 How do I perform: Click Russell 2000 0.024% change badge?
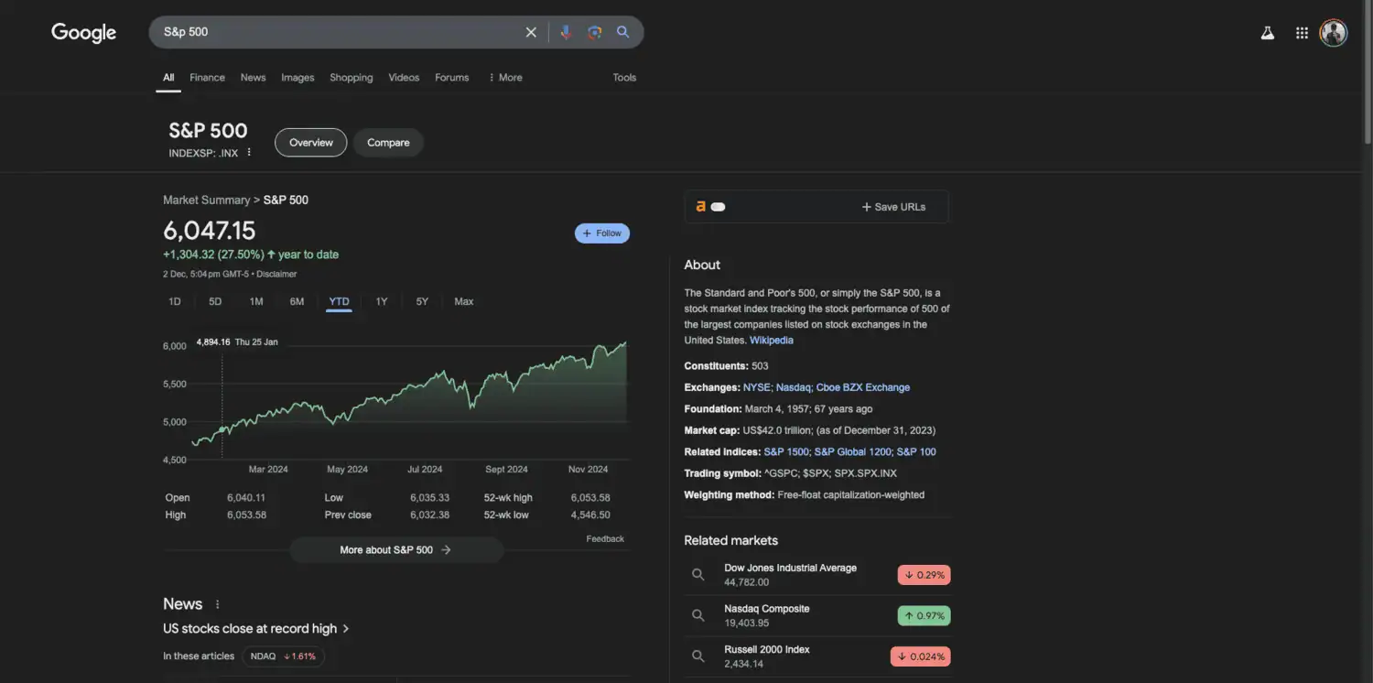pos(920,656)
